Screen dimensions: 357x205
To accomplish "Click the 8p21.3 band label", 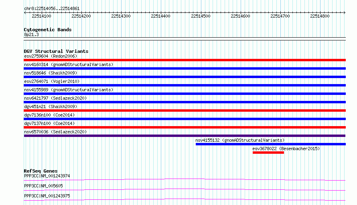I will click(31, 35).
